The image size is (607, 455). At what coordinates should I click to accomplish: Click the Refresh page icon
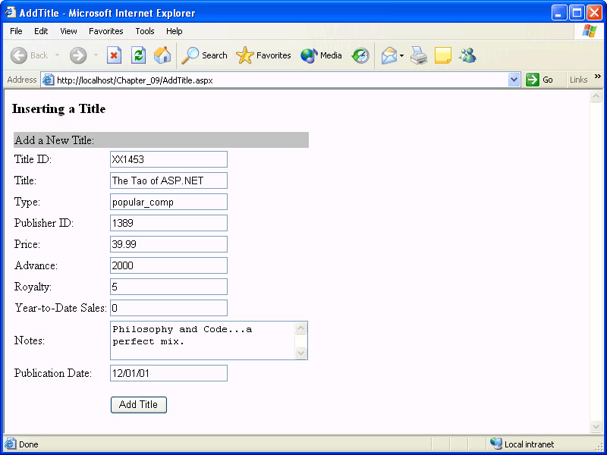tap(138, 55)
